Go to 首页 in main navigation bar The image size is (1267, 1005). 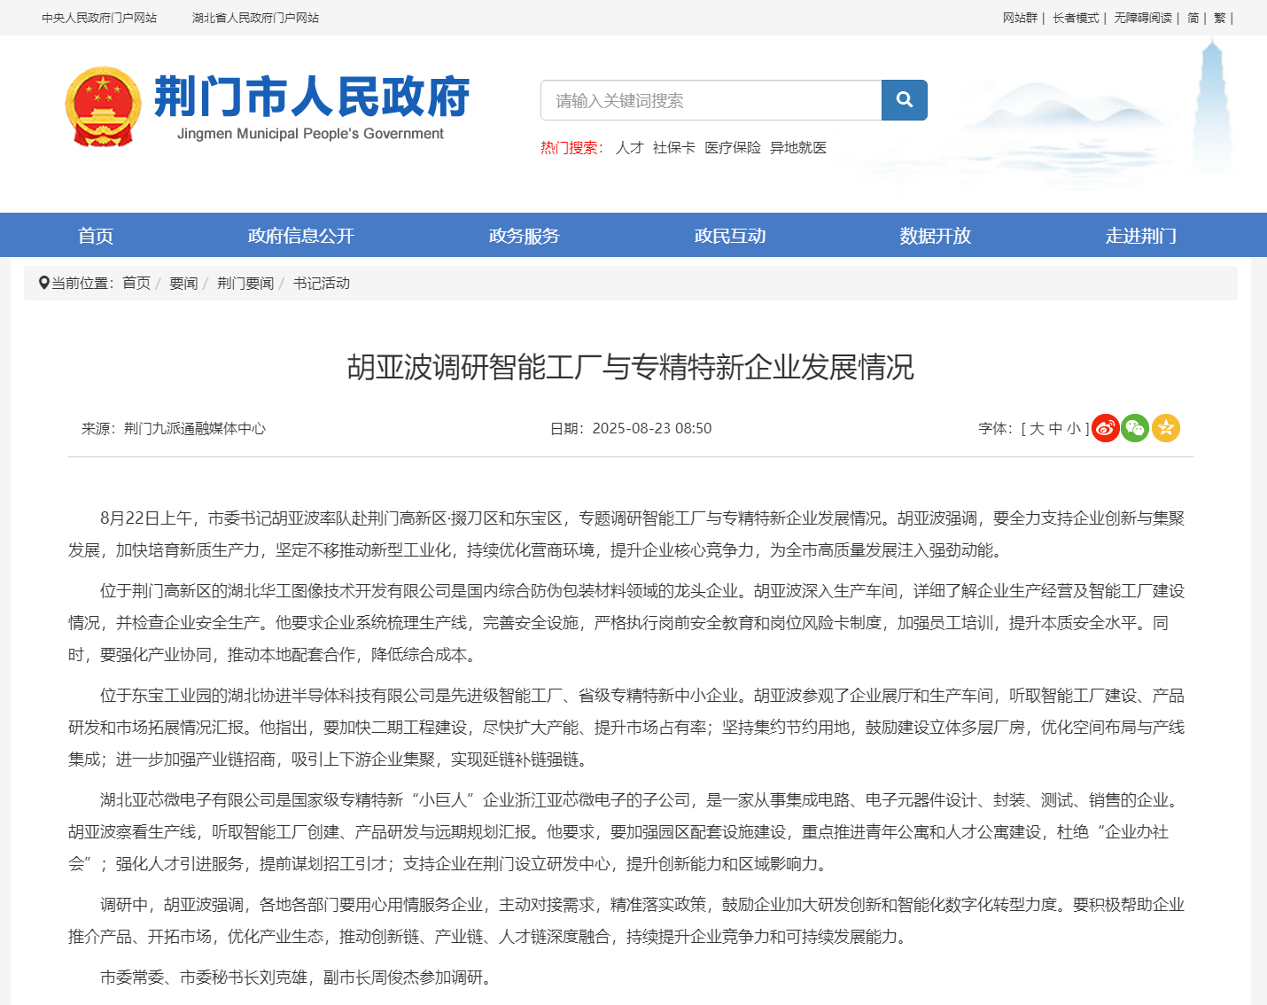click(x=96, y=236)
